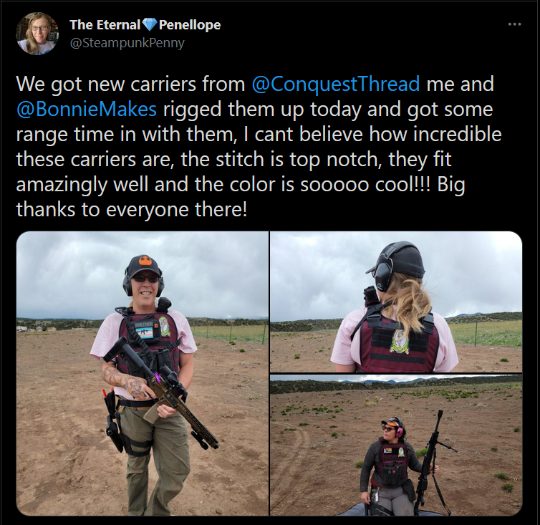Open the three-dot more options menu
This screenshot has height=525, width=540.
514,24
